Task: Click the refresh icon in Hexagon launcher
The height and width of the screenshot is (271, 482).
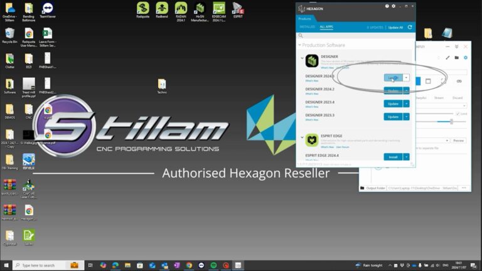Action: 410,27
